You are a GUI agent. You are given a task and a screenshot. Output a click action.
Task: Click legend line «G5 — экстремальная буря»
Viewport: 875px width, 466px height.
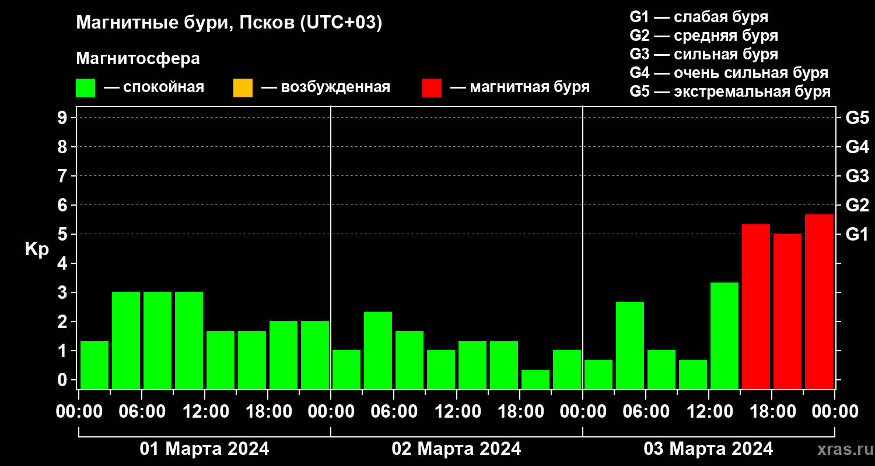730,91
